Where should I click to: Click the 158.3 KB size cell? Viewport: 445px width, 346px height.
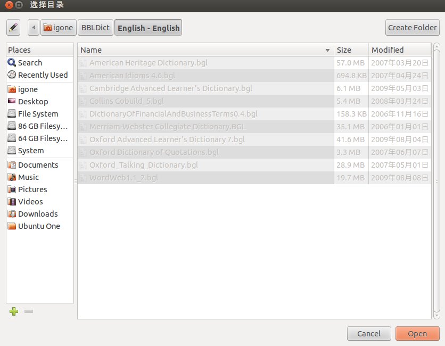click(351, 114)
